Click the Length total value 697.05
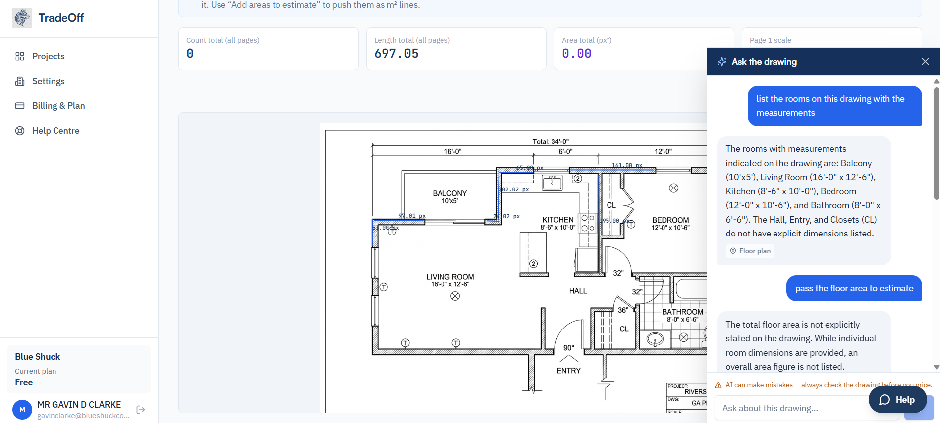 [x=396, y=54]
